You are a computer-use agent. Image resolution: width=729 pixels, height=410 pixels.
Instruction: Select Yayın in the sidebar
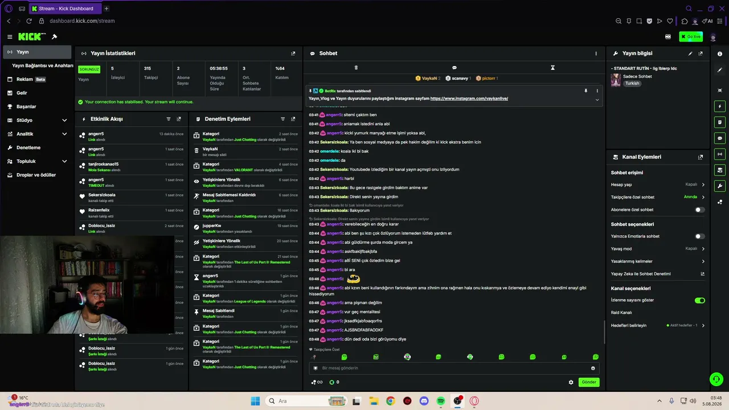pos(37,52)
